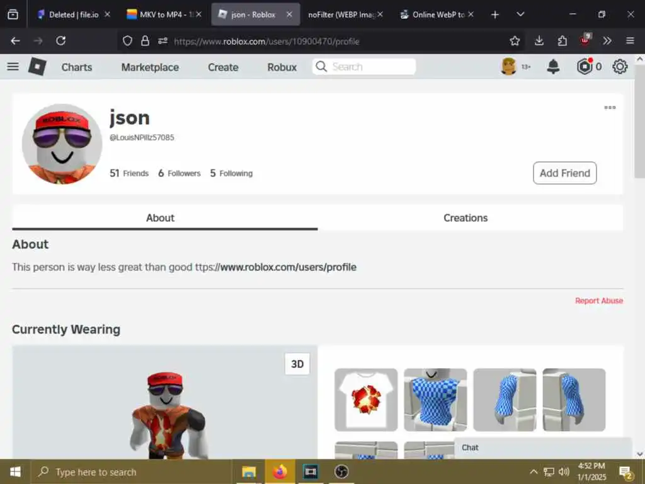645x484 pixels.
Task: Click the Roblox logo home icon
Action: click(x=37, y=67)
